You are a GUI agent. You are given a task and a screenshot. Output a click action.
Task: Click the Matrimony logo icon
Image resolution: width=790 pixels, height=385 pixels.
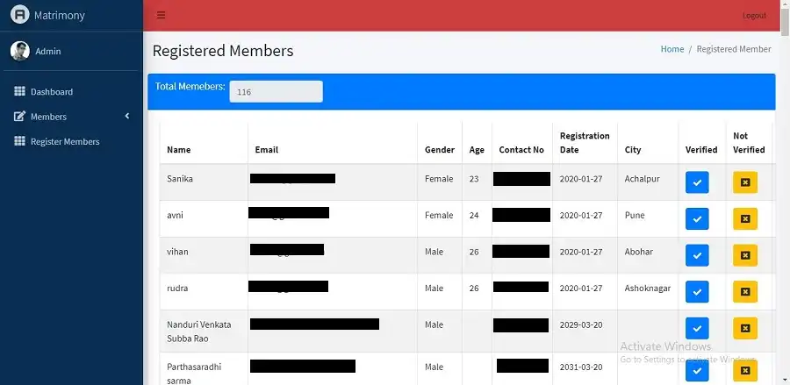(19, 15)
